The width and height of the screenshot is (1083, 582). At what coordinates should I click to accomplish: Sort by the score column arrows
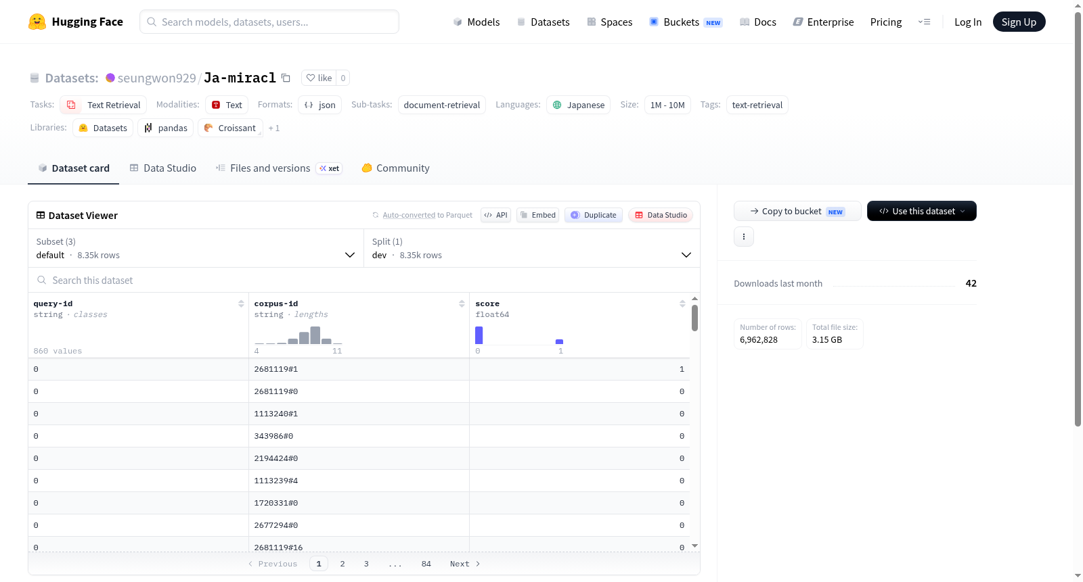coord(682,304)
